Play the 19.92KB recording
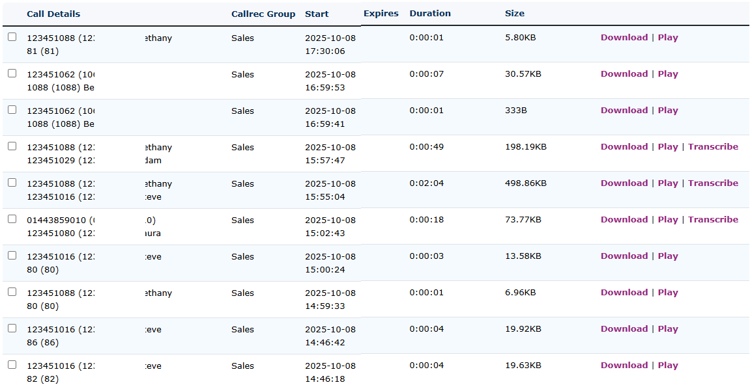The height and width of the screenshot is (387, 750). tap(667, 329)
